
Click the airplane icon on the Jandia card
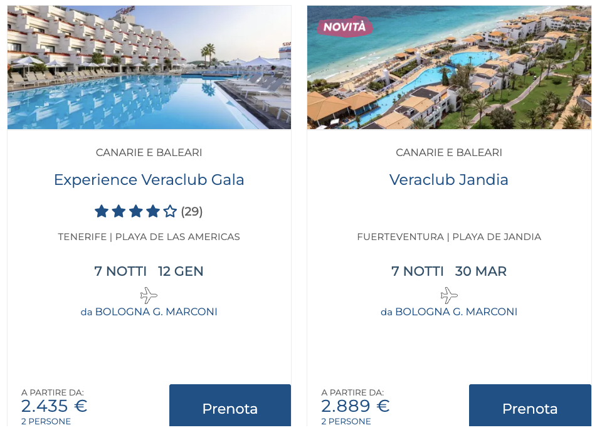[x=449, y=295]
